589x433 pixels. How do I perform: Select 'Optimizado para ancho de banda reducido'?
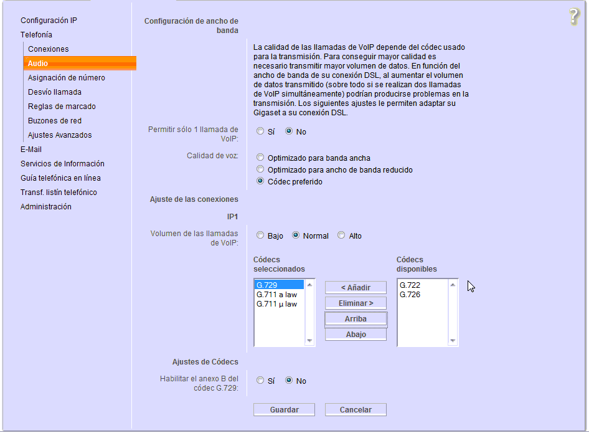tap(260, 169)
